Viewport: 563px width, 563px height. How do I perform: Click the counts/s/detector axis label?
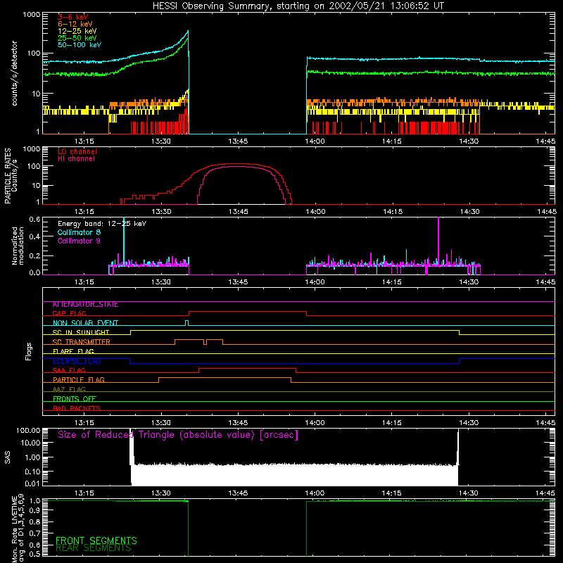pyautogui.click(x=15, y=73)
